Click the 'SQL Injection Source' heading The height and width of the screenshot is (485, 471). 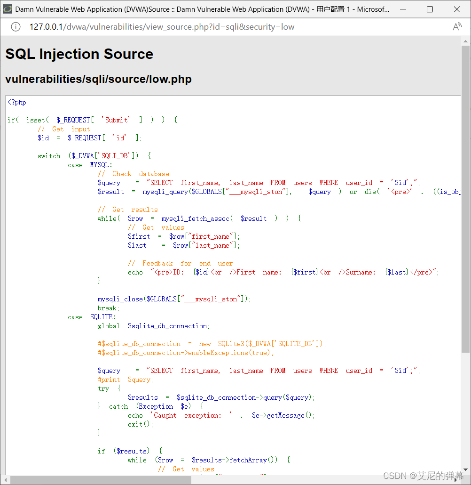(x=79, y=54)
